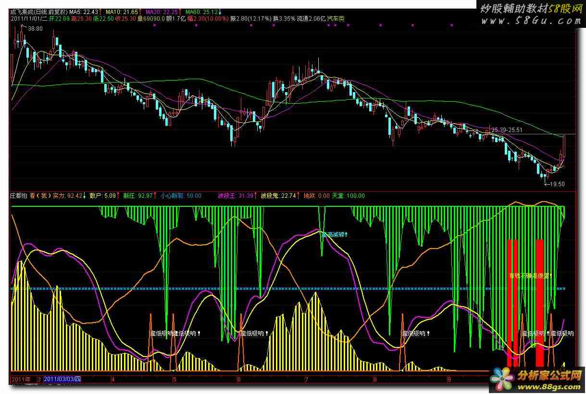This screenshot has height=394, width=586.
Task: Click the highlighted 2011/03/03/四 date marker
Action: pos(62,379)
